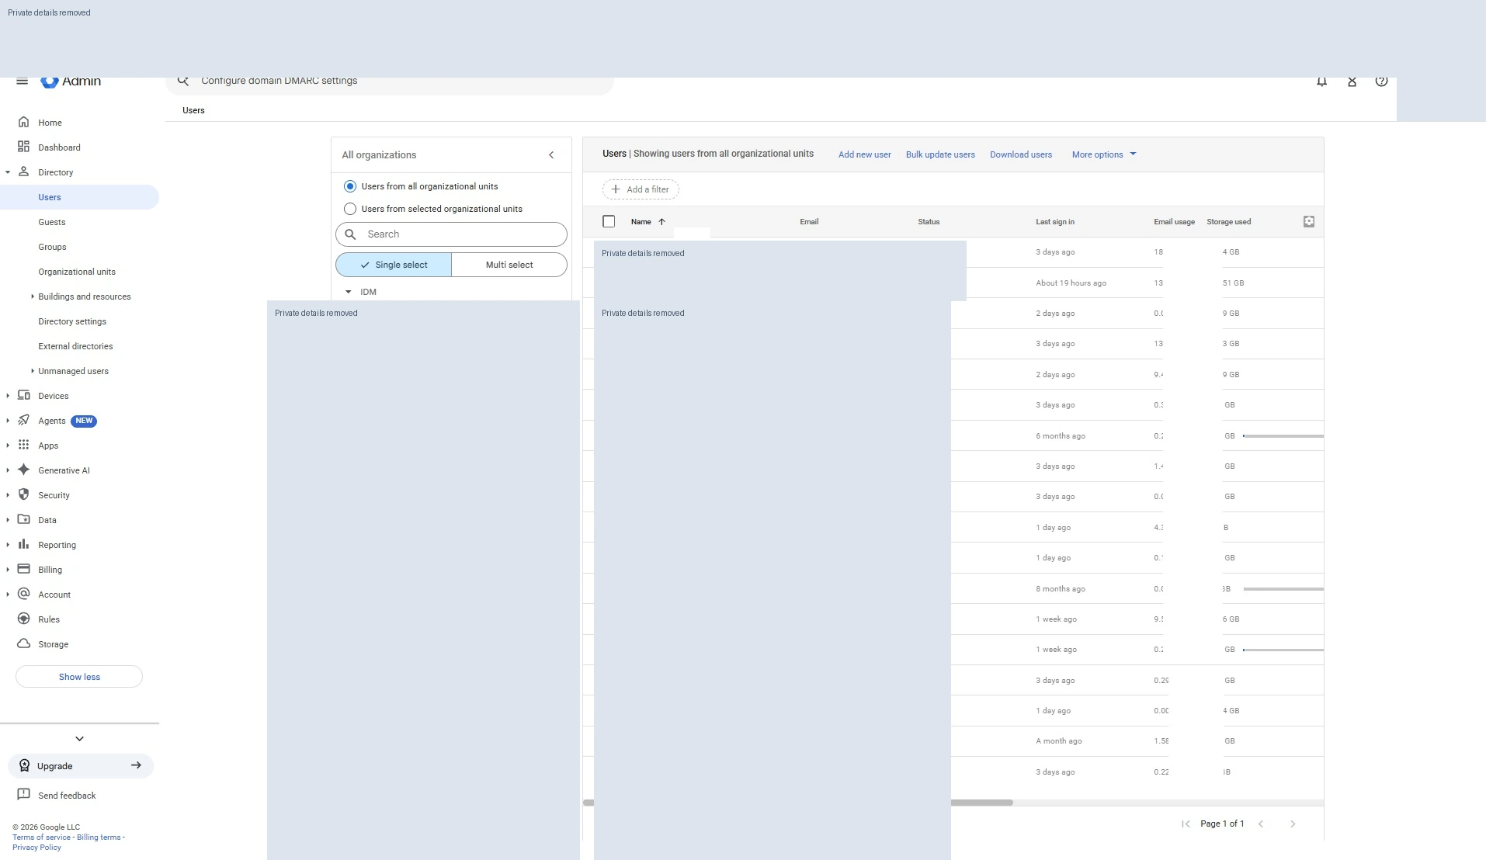1486x860 pixels.
Task: Click the Security shield icon
Action: pos(24,494)
